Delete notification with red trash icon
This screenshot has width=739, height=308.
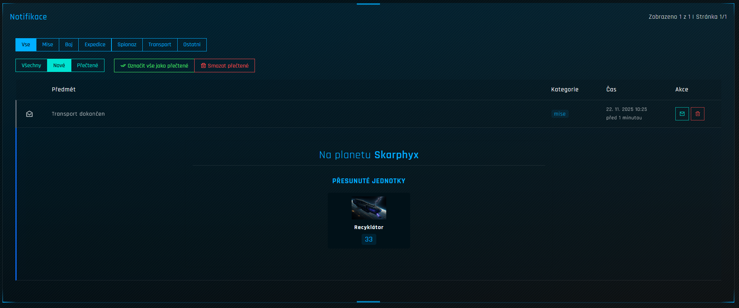(697, 114)
